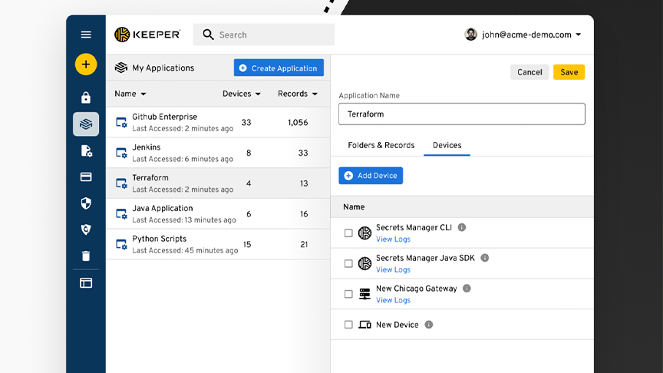This screenshot has height=373, width=663.
Task: Switch to the Devices tab
Action: [x=447, y=146]
